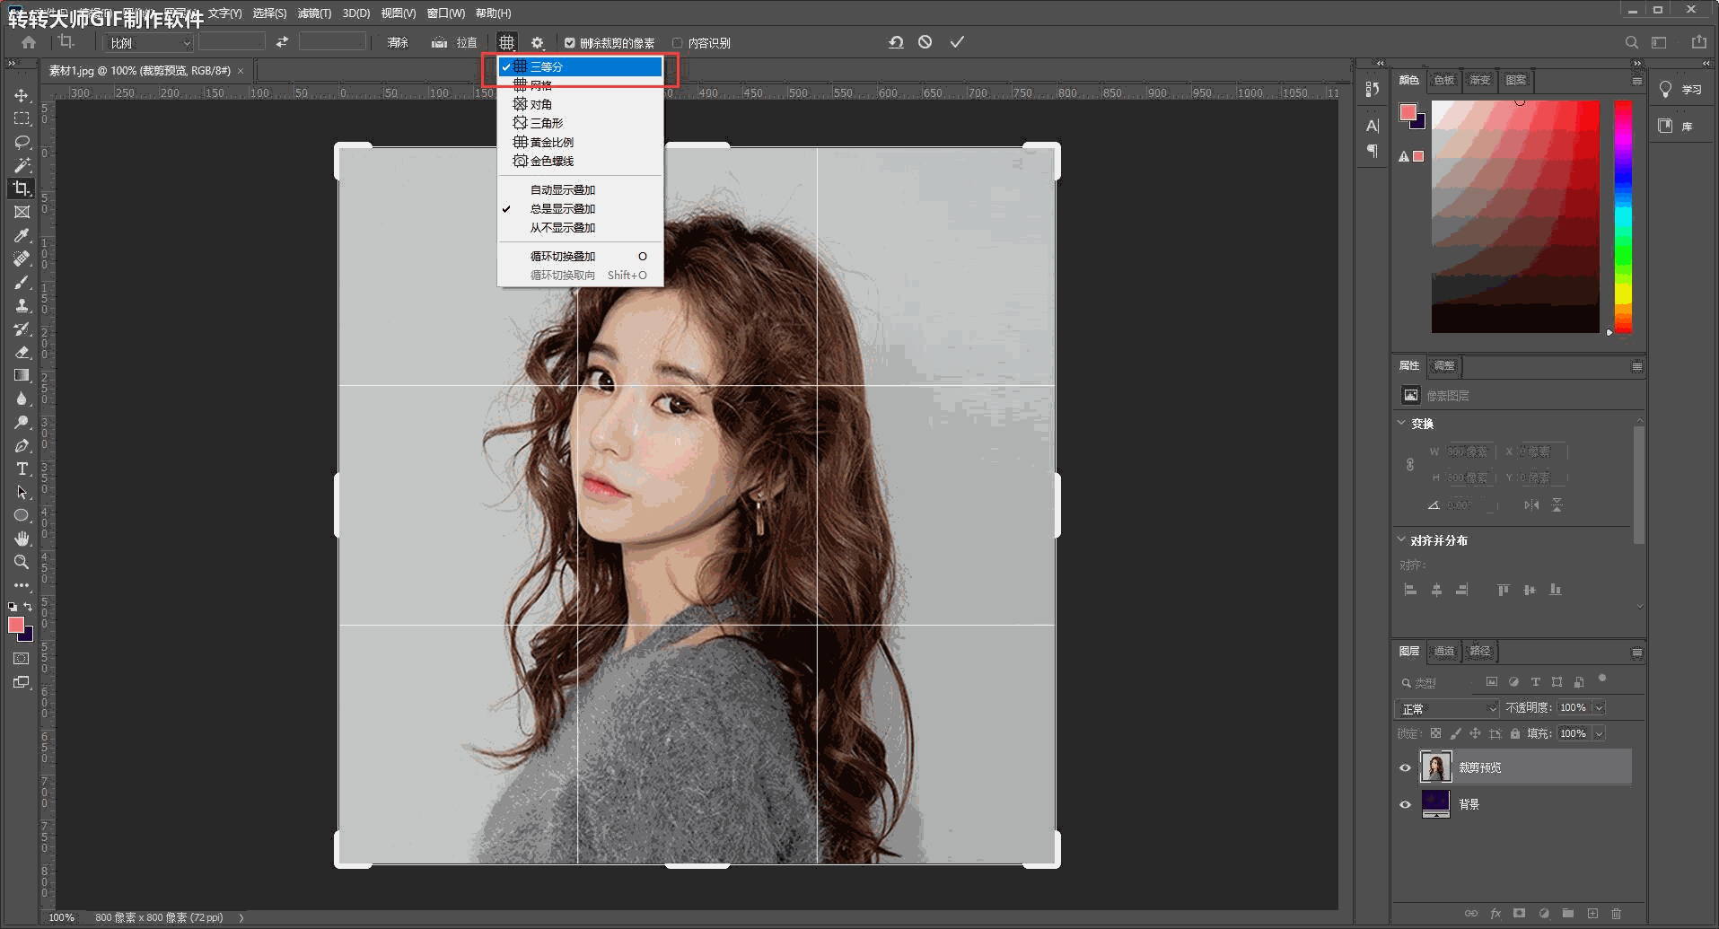Switch to the 色板 tab
The width and height of the screenshot is (1719, 929).
(1443, 80)
